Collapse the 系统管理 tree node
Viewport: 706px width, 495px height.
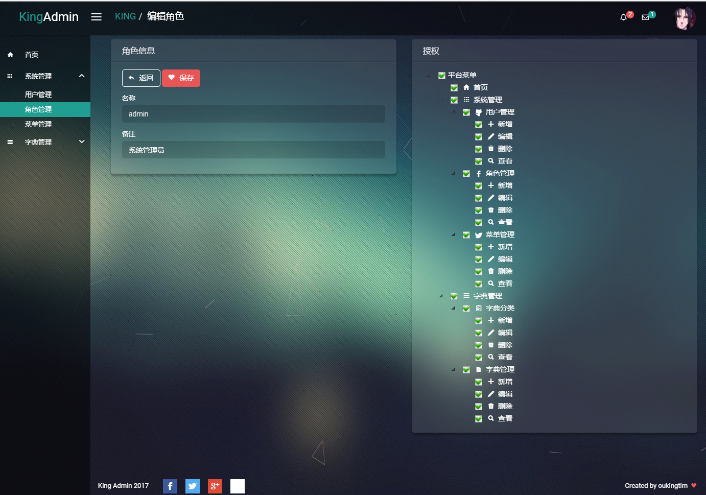pyautogui.click(x=441, y=100)
